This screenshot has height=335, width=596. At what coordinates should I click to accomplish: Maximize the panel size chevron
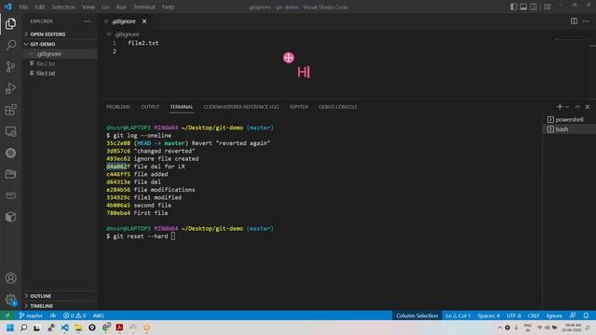click(x=577, y=107)
